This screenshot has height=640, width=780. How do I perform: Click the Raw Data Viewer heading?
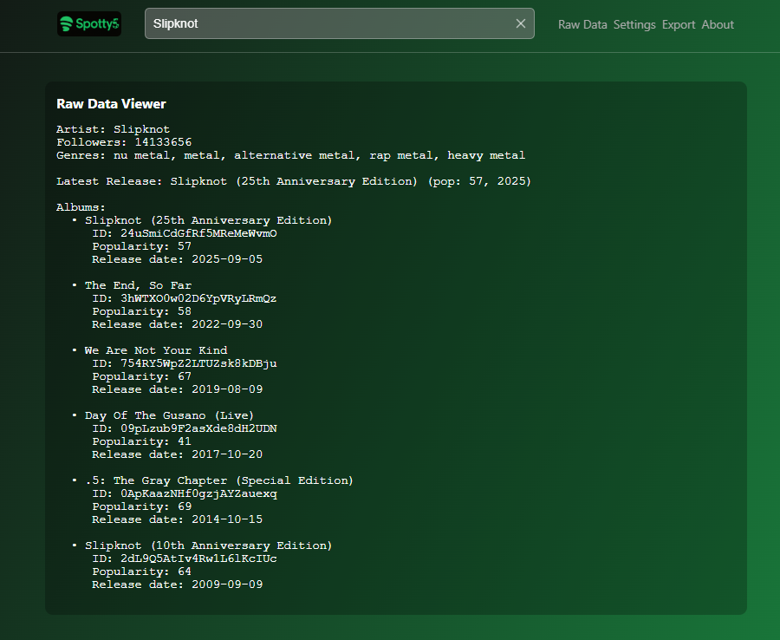pos(111,103)
